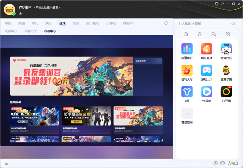Open the Y阅 app
This screenshot has height=168, width=243.
(x=187, y=92)
